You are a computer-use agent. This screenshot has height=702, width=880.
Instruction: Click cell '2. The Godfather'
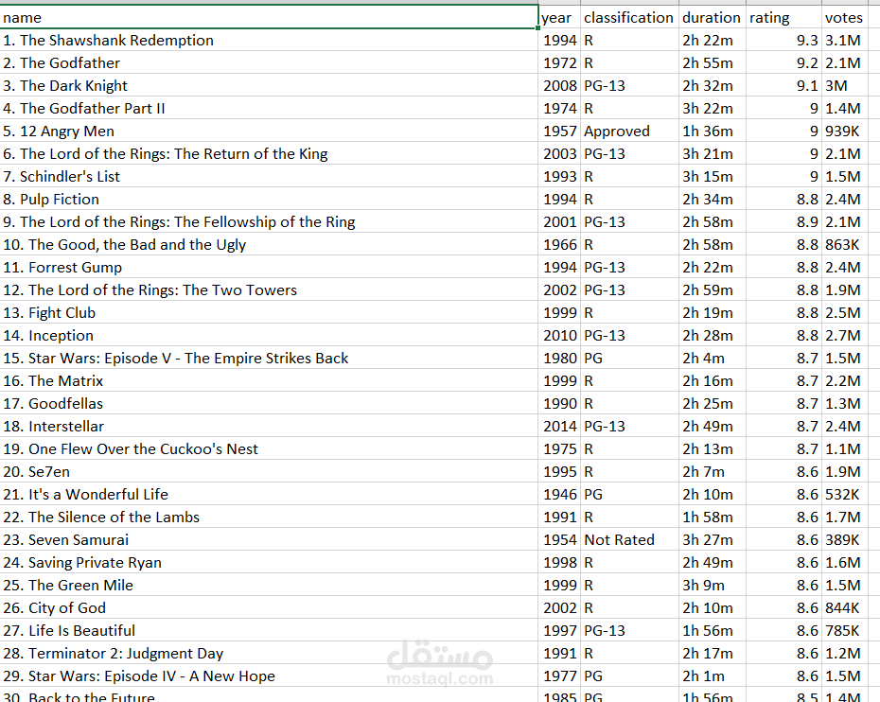(x=269, y=62)
